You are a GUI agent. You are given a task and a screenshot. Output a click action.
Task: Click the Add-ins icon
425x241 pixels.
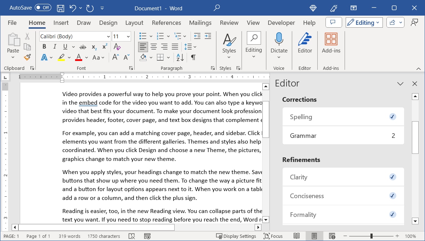[x=331, y=43]
